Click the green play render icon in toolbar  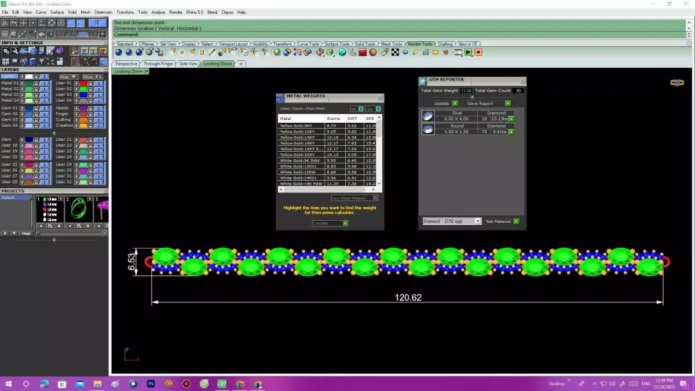pyautogui.click(x=469, y=52)
